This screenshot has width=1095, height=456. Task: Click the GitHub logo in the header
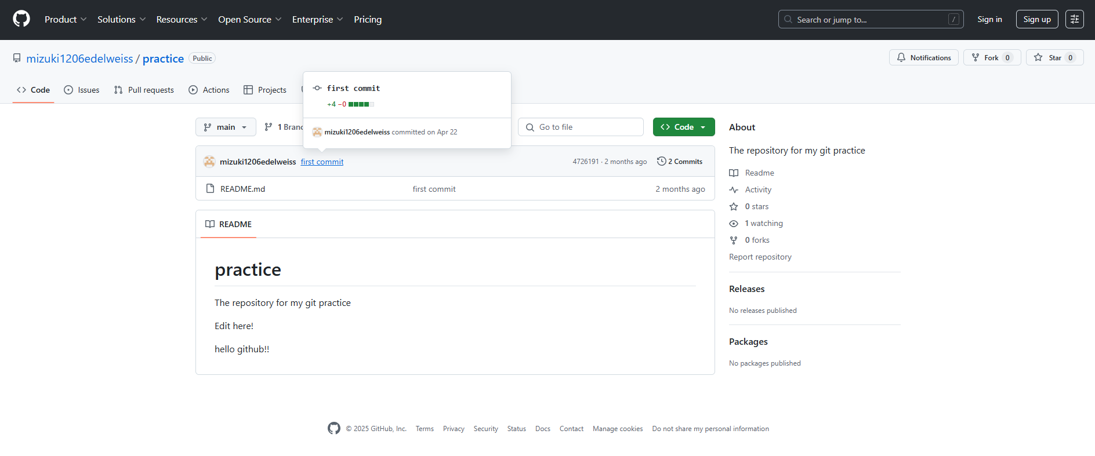coord(21,19)
